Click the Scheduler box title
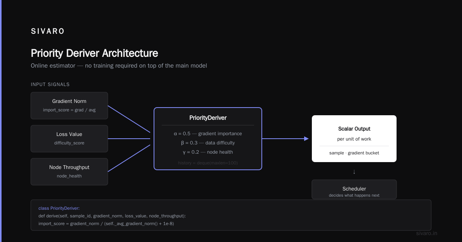The image size is (462, 242). pyautogui.click(x=354, y=189)
